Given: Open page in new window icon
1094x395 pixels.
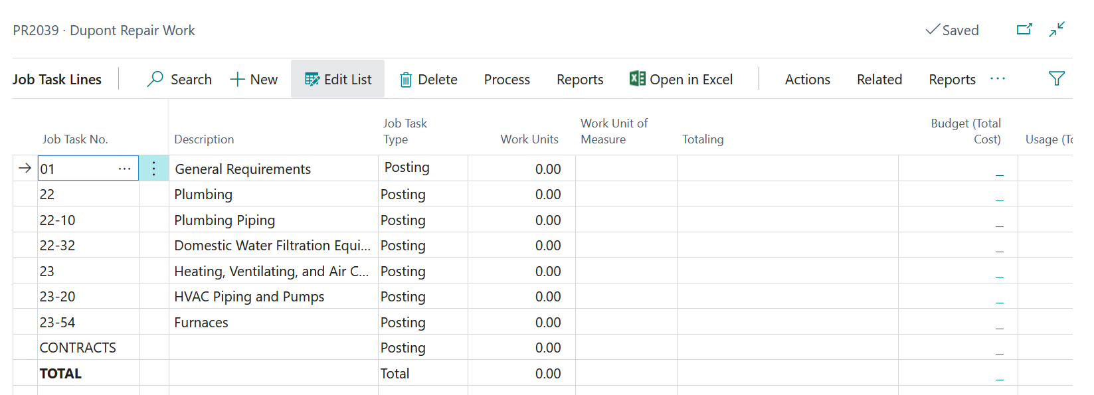Looking at the screenshot, I should [x=1024, y=29].
